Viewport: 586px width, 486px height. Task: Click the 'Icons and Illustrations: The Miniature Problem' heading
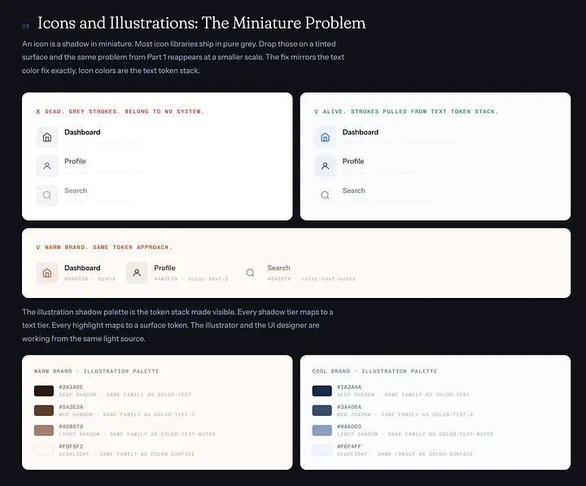[x=202, y=23]
